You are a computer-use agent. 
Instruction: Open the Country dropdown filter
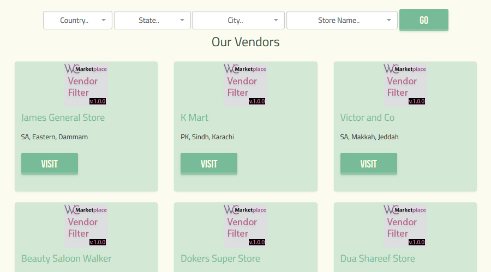tap(77, 21)
